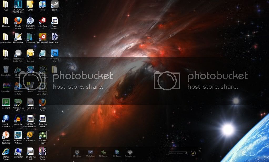Select the Left 4 Dead 2 icon
269x162 pixels.
(42, 37)
